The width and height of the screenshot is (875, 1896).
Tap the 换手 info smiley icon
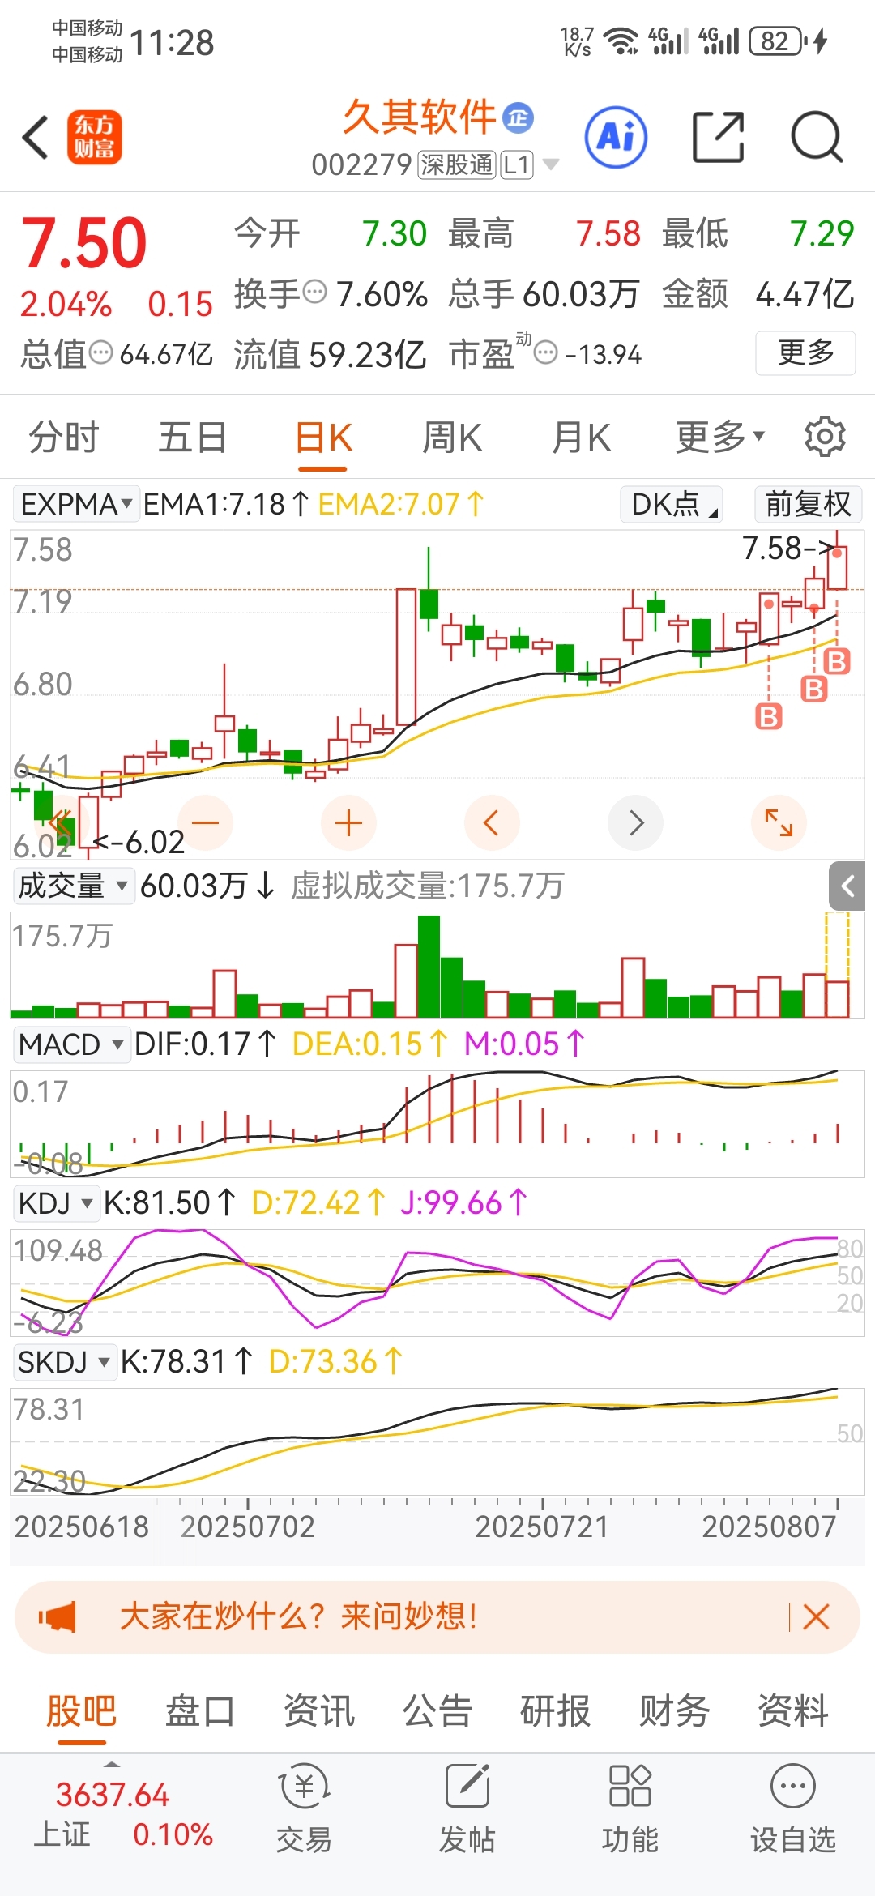pyautogui.click(x=314, y=291)
